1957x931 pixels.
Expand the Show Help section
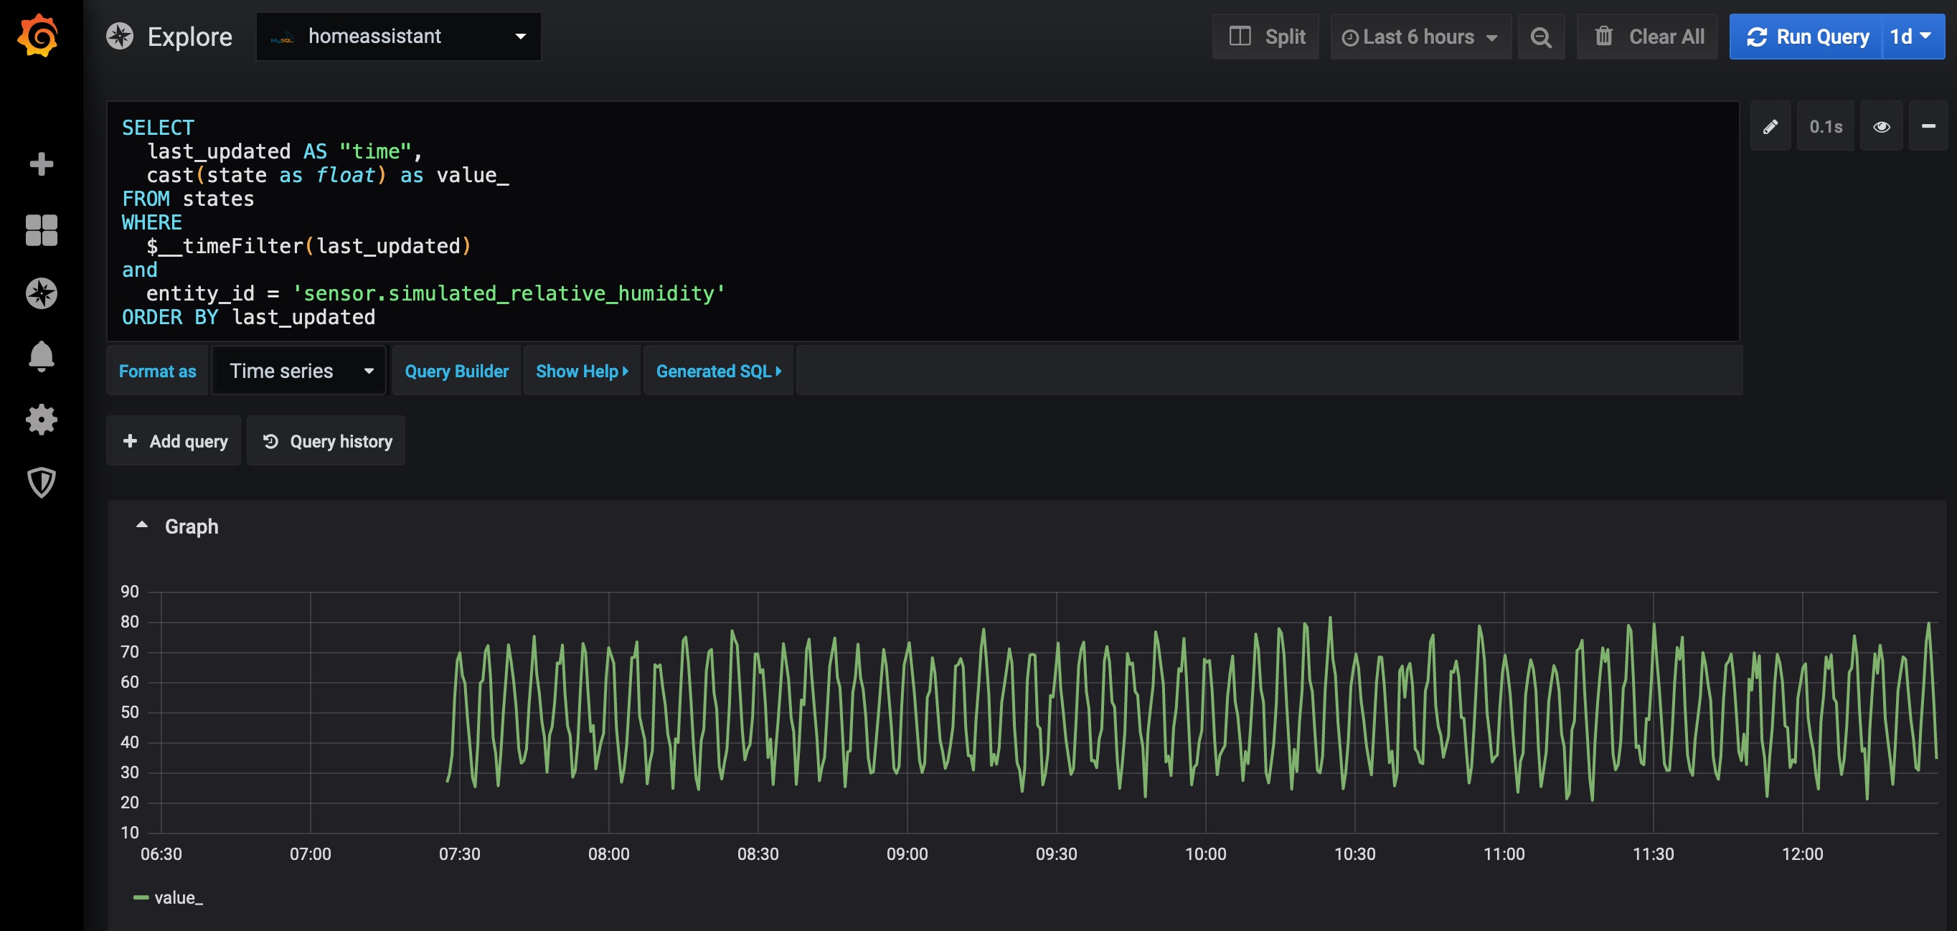click(x=581, y=371)
